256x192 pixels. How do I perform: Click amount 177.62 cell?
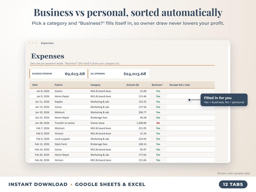[x=143, y=155]
